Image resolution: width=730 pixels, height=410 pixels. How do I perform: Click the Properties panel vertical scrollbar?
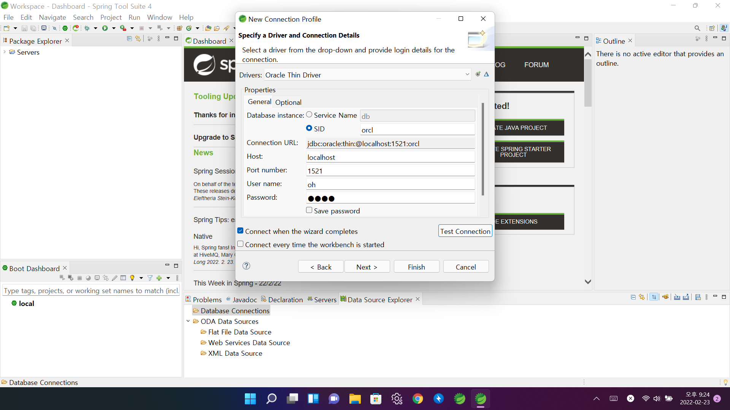483,149
